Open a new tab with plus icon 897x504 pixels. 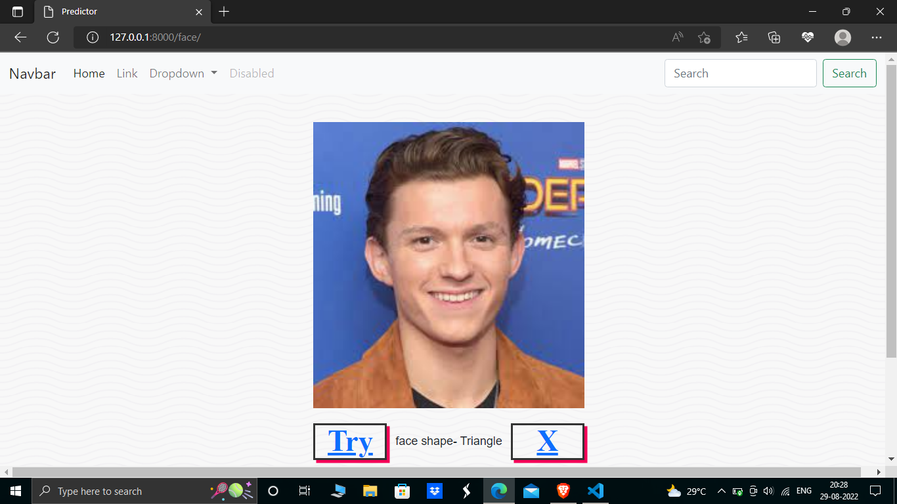[224, 12]
